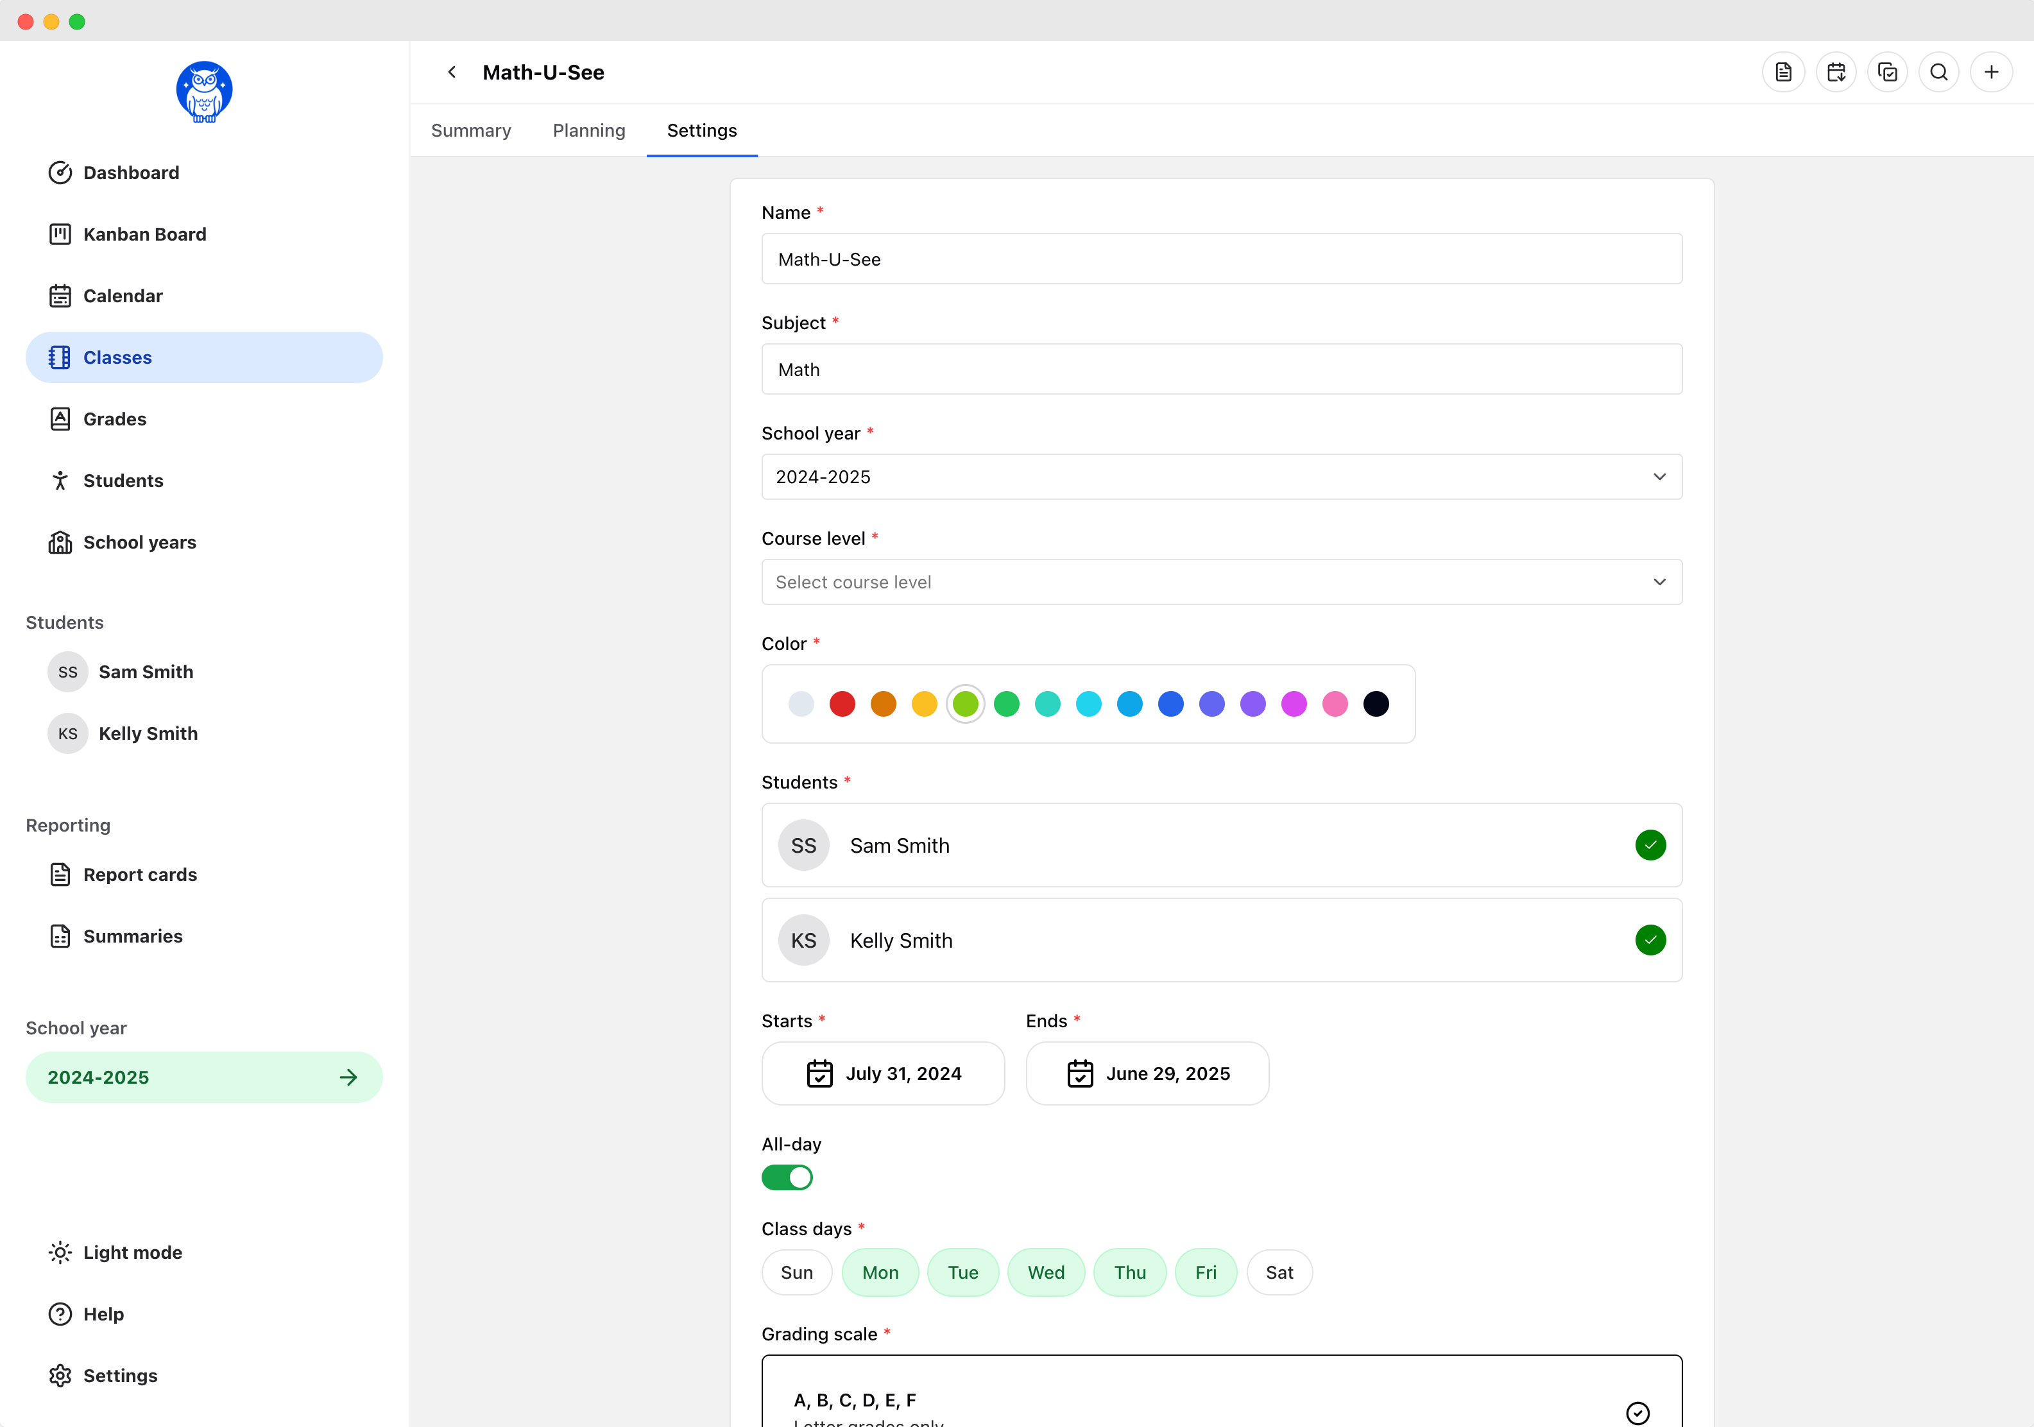Pick the red color swatch for the class
Viewport: 2034px width, 1427px height.
click(842, 703)
